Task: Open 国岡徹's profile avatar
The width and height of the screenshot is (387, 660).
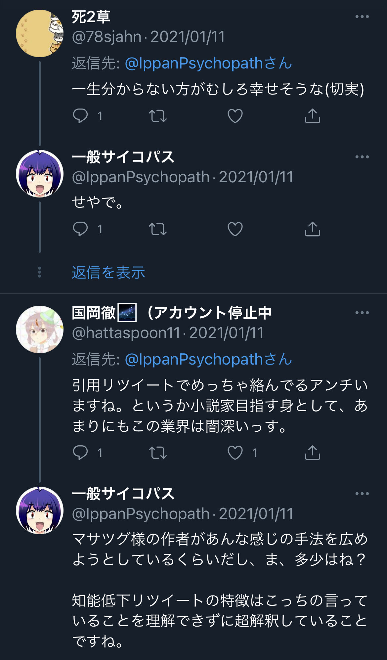Action: 40,330
